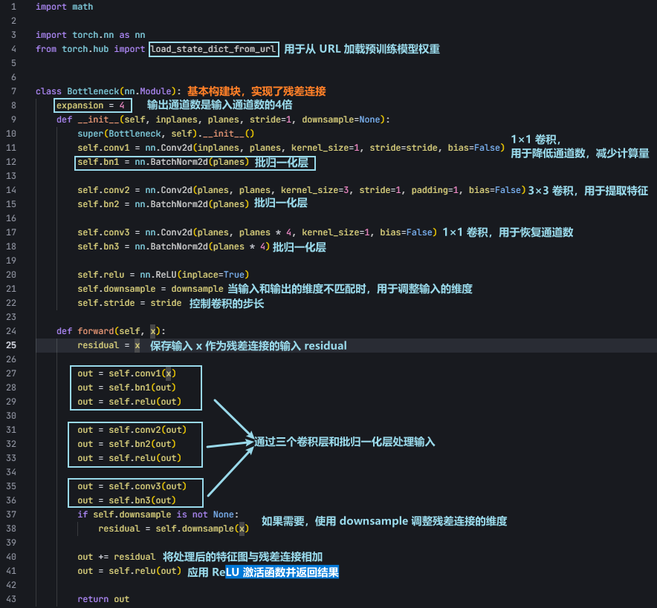Screen dimensions: 657x608
Task: Click the 'out = self.conv1(x)' statement
Action: pyautogui.click(x=126, y=373)
